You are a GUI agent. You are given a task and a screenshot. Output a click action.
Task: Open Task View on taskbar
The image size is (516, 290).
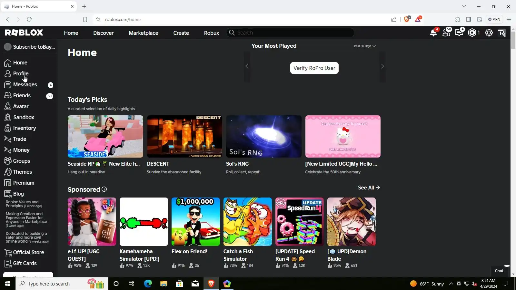pos(132,284)
